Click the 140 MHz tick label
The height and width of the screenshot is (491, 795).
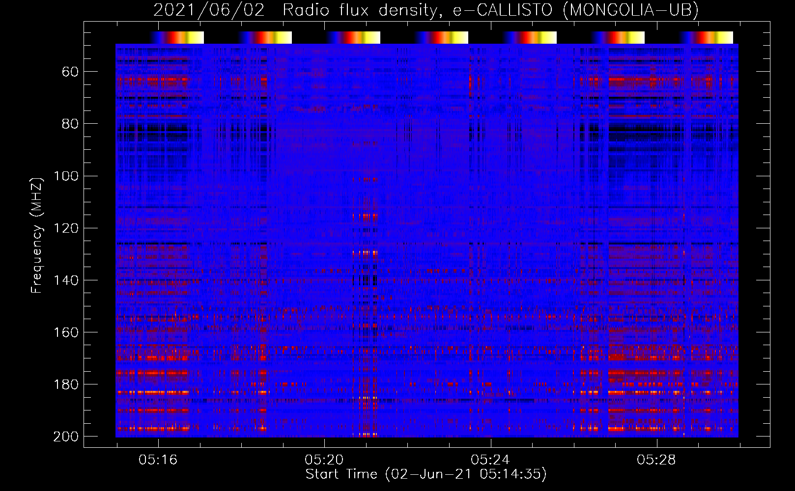(66, 280)
